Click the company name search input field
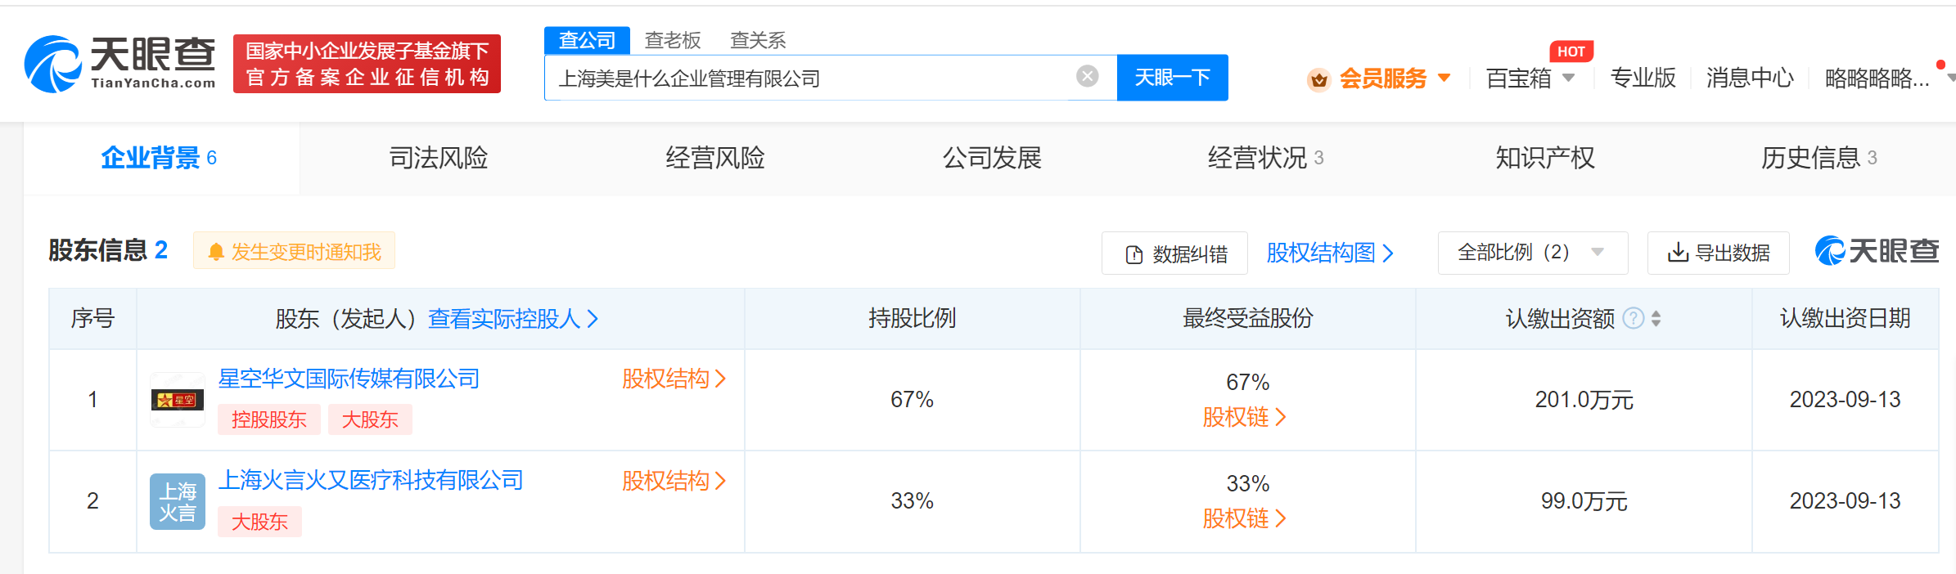Image resolution: width=1956 pixels, height=574 pixels. point(810,78)
